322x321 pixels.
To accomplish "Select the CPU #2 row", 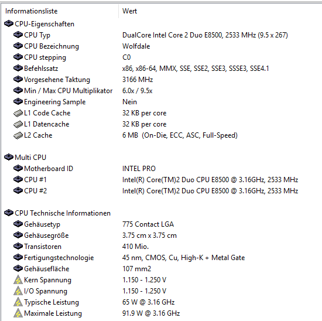I will point(162,191).
